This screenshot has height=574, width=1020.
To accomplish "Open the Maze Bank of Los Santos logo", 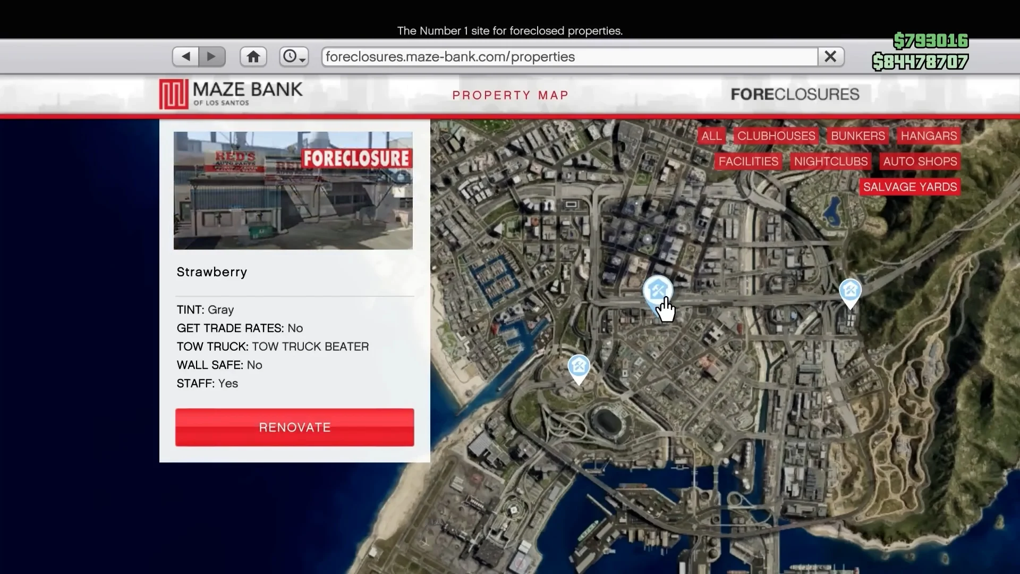I will click(231, 94).
